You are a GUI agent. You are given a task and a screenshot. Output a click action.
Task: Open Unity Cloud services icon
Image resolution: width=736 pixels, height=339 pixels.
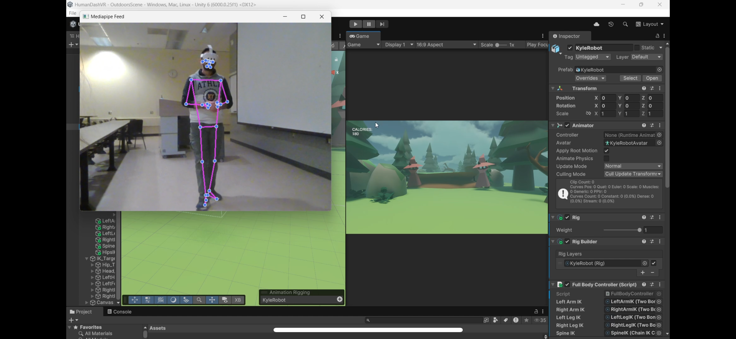click(x=596, y=24)
